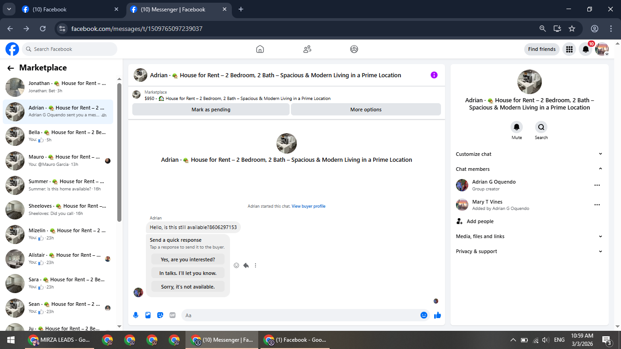Search in conversation using magnifier icon
This screenshot has height=349, width=621.
[x=541, y=127]
